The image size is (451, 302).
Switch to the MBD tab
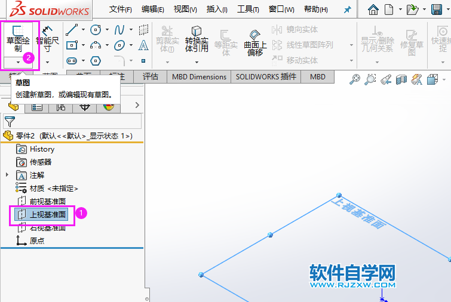318,77
